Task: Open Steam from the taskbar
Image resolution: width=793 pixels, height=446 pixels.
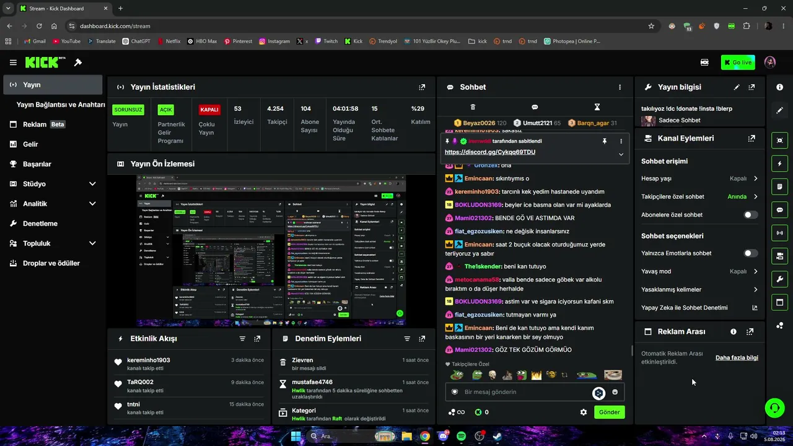Action: [x=497, y=436]
